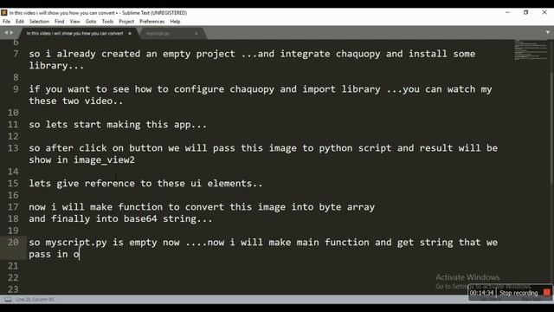Click line number 22 in gutter

pos(13,277)
